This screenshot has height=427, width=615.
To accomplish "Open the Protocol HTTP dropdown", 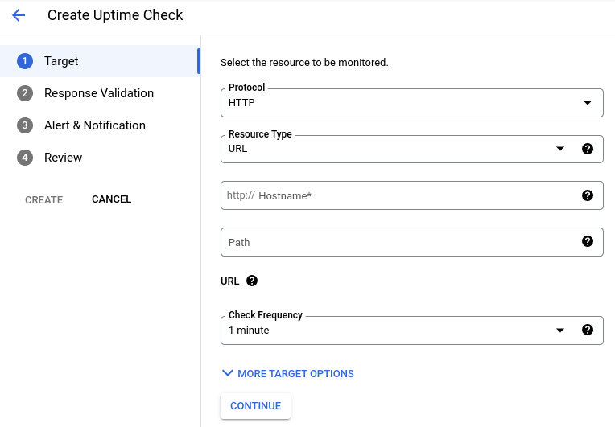I will tap(411, 103).
